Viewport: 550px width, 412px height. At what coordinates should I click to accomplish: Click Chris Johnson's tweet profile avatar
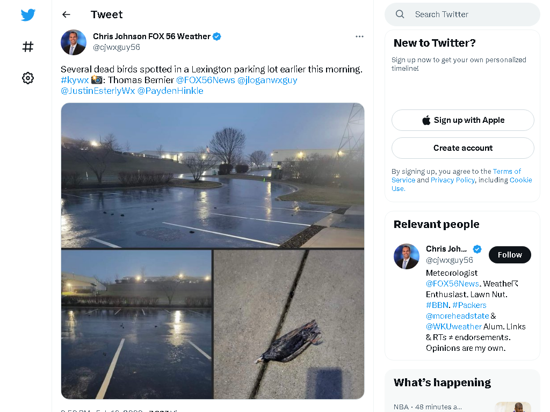click(74, 42)
